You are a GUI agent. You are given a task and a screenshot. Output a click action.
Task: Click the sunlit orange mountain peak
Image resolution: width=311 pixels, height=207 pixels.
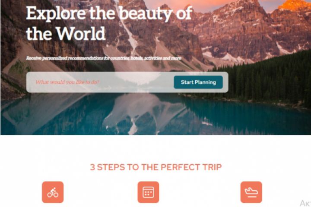294,6
